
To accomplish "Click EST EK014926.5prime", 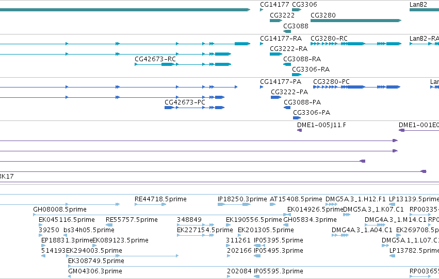I will pos(315,210).
